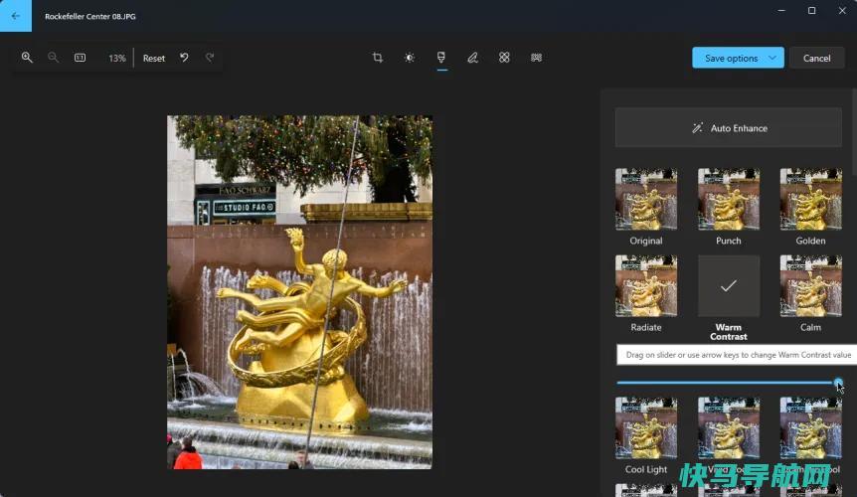Select the Original filter thumbnail
857x497 pixels.
tap(646, 199)
